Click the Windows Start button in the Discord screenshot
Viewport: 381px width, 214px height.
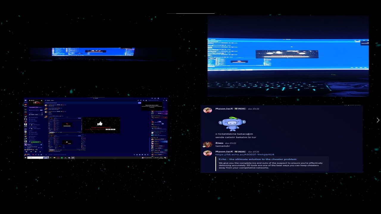click(26, 158)
